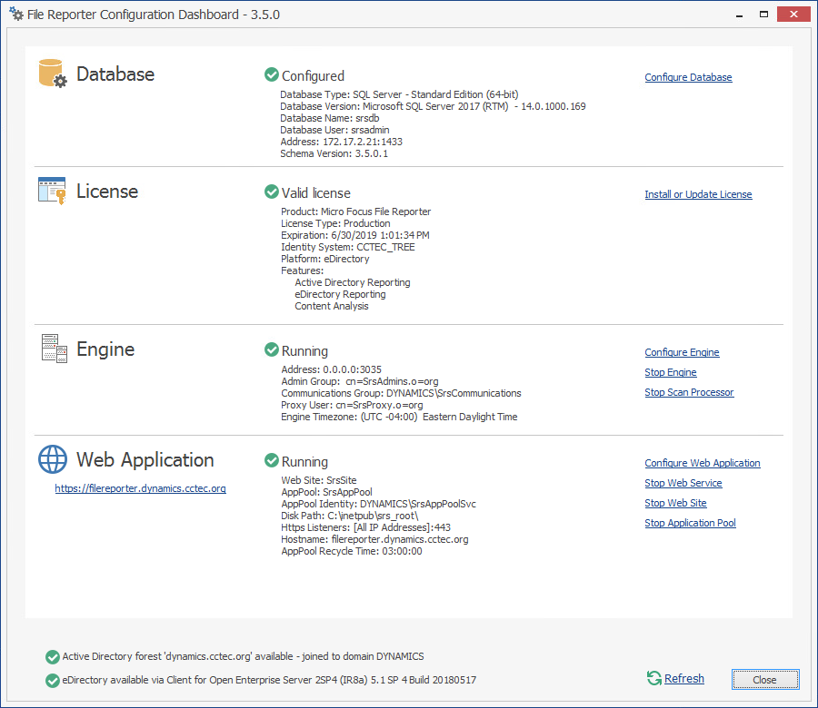Image resolution: width=818 pixels, height=708 pixels.
Task: Click the Engine Running green checkmark
Action: (271, 349)
